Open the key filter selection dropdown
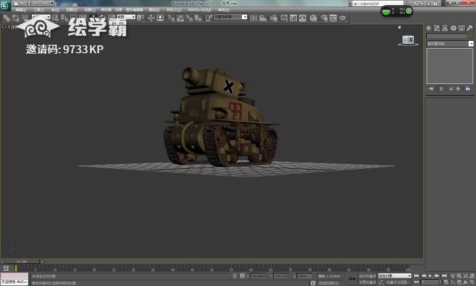This screenshot has width=476, height=286. pyautogui.click(x=394, y=276)
